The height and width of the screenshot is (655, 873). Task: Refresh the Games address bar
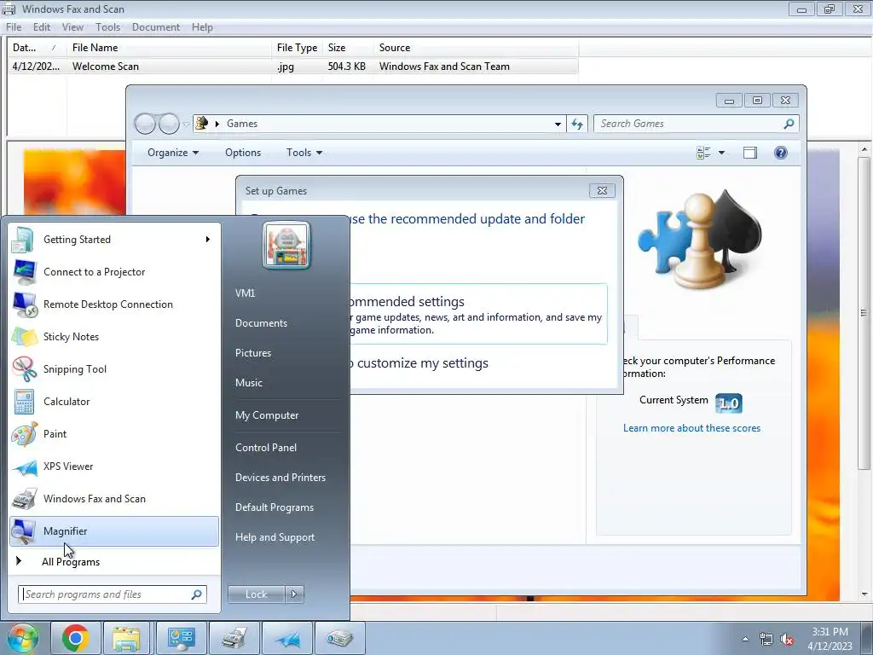tap(577, 124)
